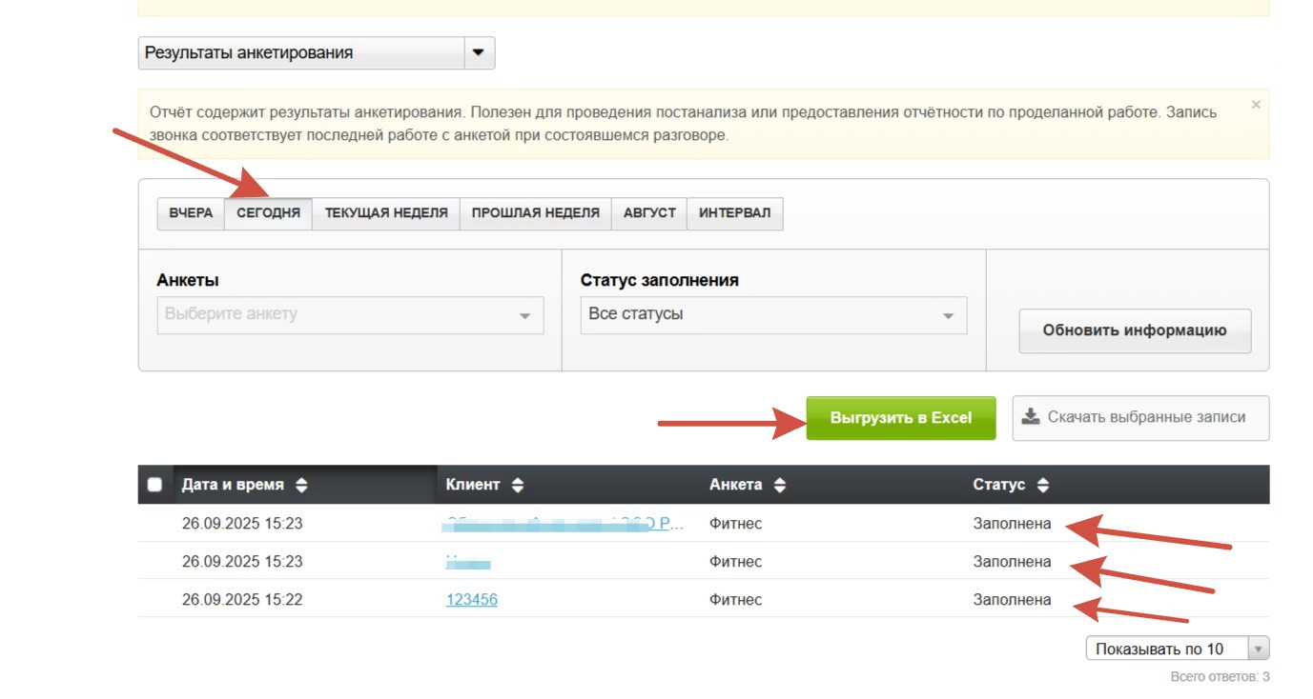The image size is (1313, 699).
Task: Select the АВГУСТ period tab
Action: [649, 213]
